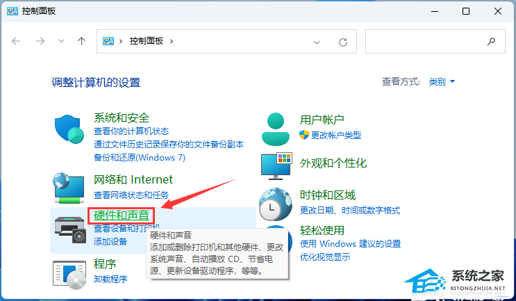Minimize the Control Panel window

tap(435, 11)
